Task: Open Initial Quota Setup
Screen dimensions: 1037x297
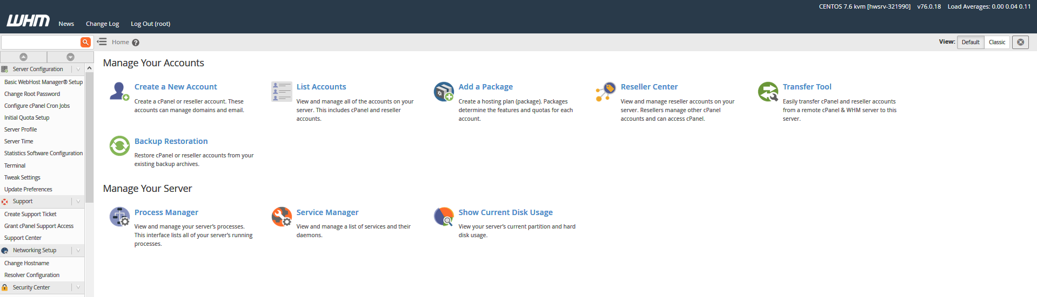Action: point(26,118)
